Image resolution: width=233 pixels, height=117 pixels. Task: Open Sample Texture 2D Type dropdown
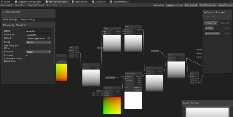[137, 88]
